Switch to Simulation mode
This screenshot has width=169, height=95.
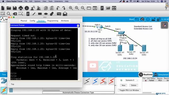[161, 74]
